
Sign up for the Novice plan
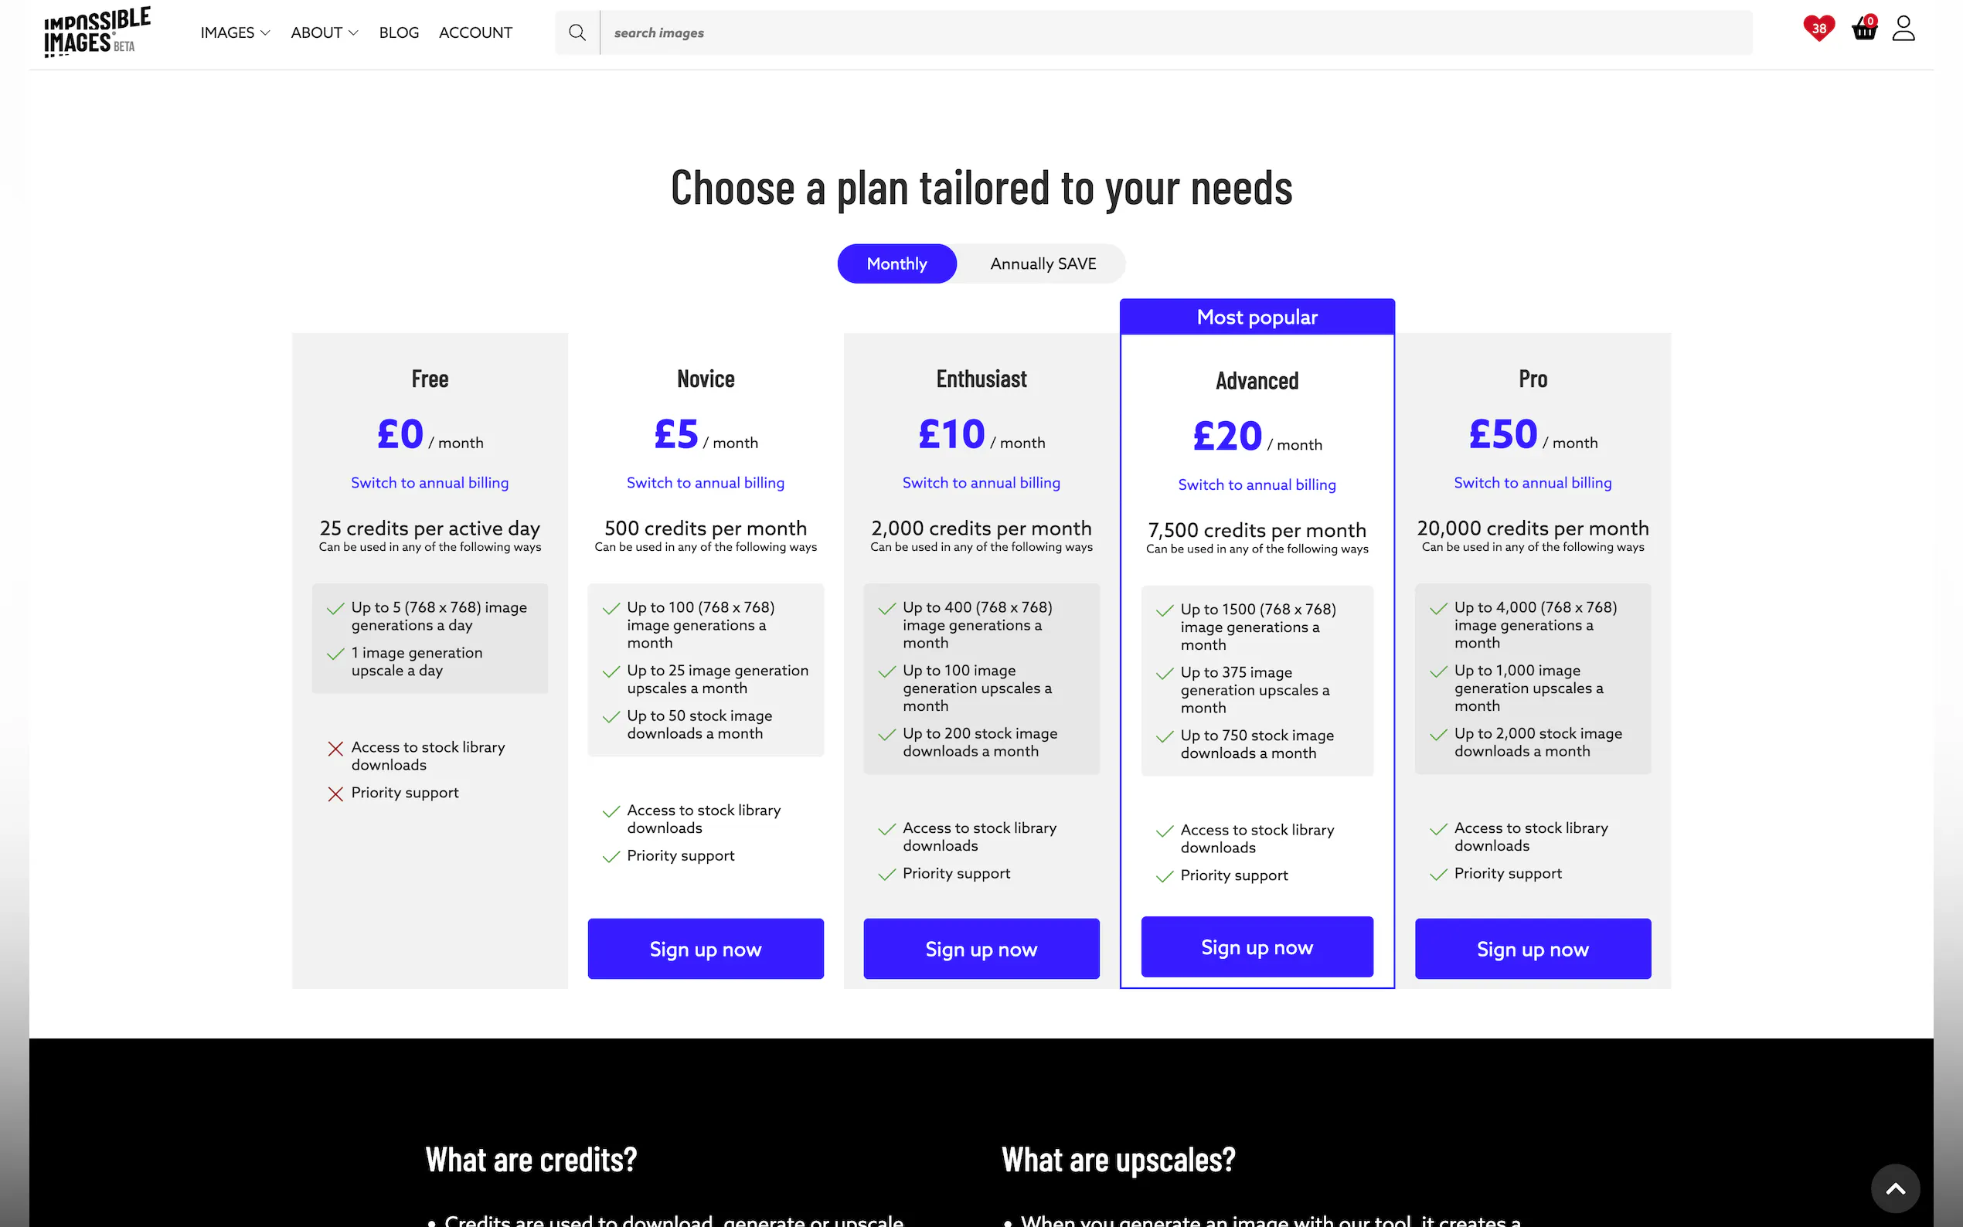pyautogui.click(x=705, y=949)
